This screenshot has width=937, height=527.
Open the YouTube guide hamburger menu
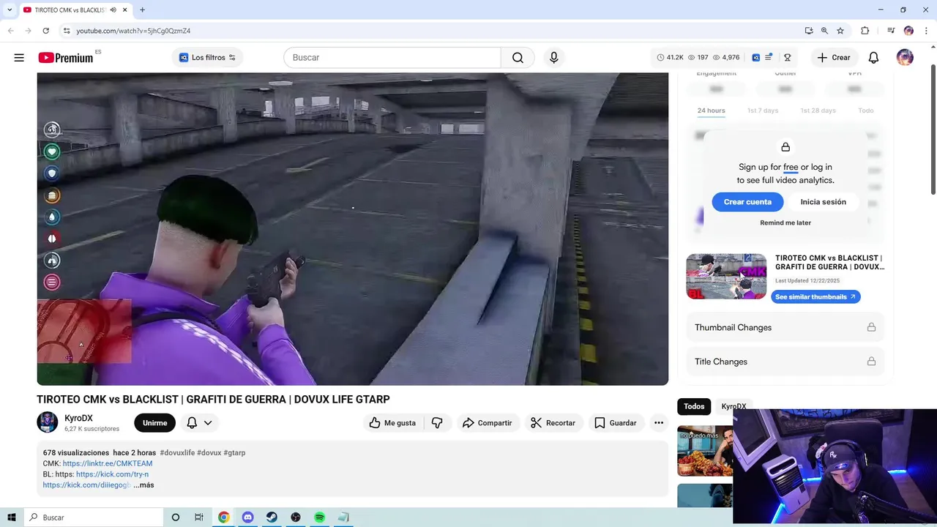[19, 57]
